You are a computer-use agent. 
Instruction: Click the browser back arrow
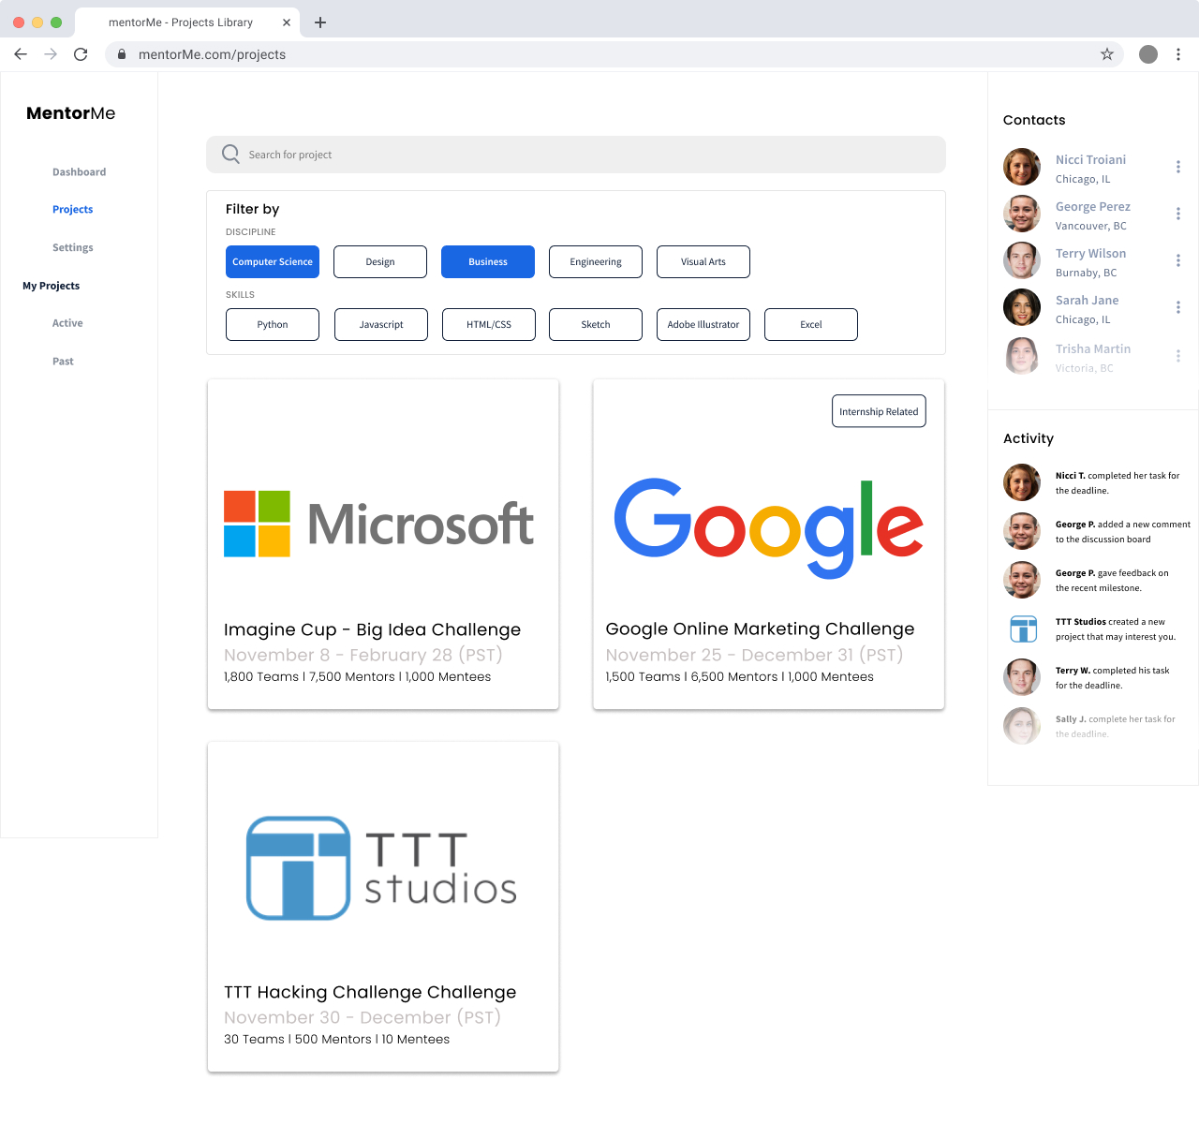coord(21,54)
